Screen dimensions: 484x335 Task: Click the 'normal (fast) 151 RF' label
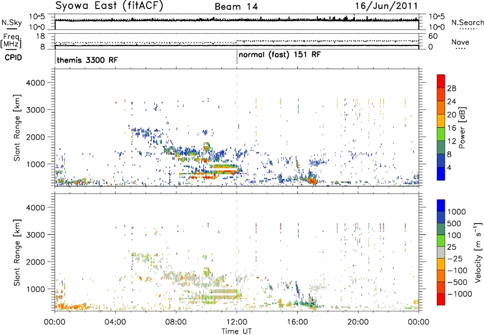point(280,55)
